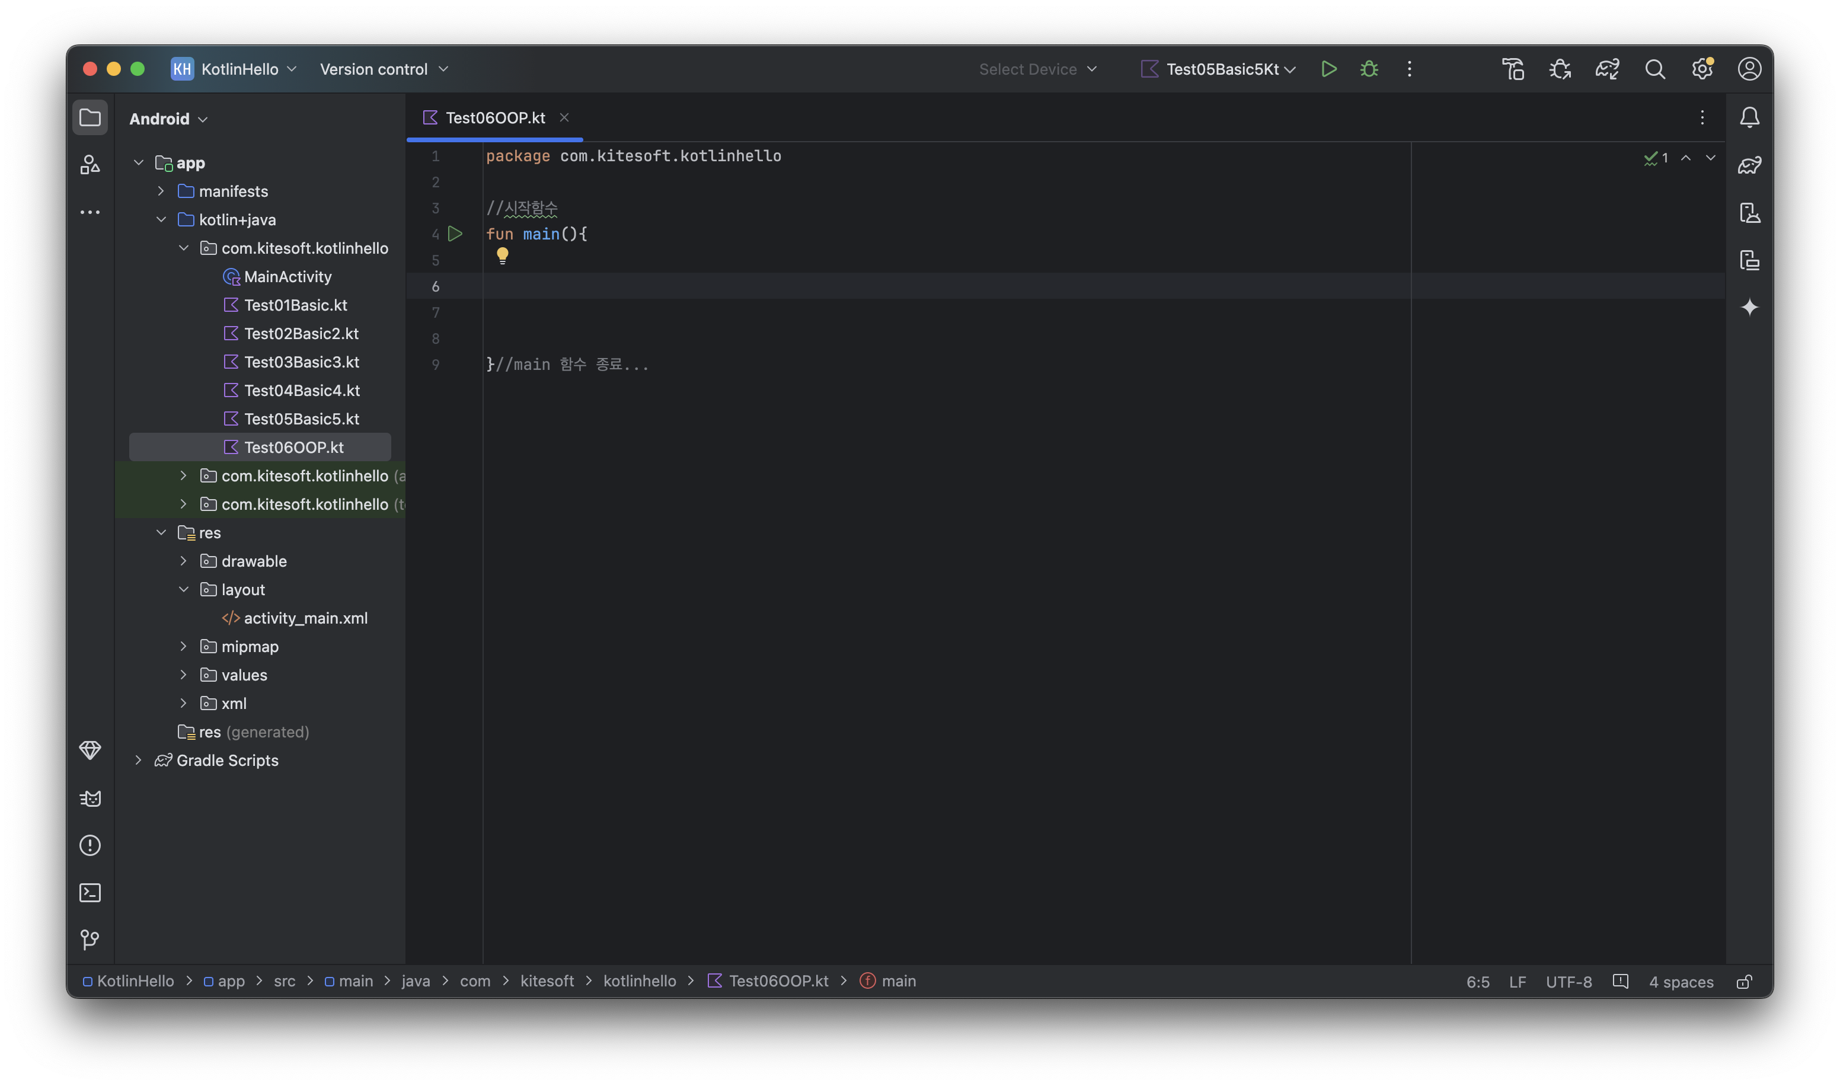Open the Version control menu
This screenshot has width=1840, height=1086.
(x=384, y=69)
